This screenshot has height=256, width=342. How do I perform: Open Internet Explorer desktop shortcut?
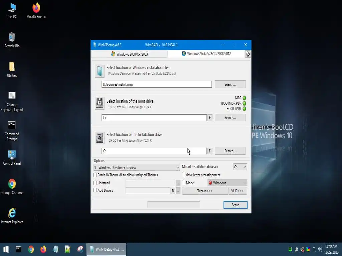point(12,216)
